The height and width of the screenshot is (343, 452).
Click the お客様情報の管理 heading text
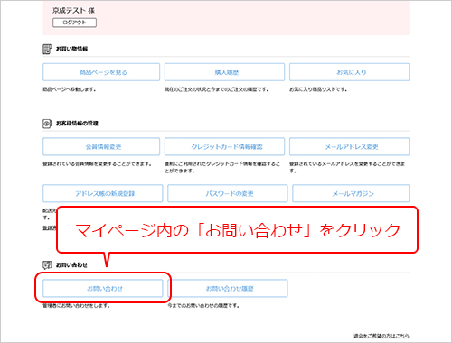coord(77,124)
